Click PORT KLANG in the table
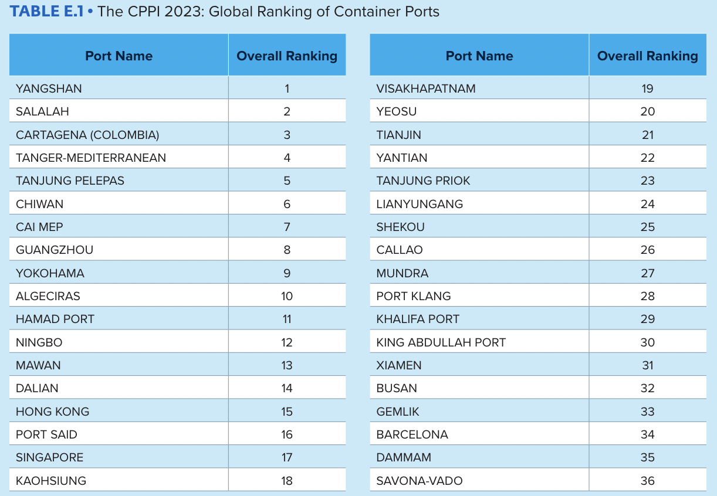The image size is (717, 496). 414,296
